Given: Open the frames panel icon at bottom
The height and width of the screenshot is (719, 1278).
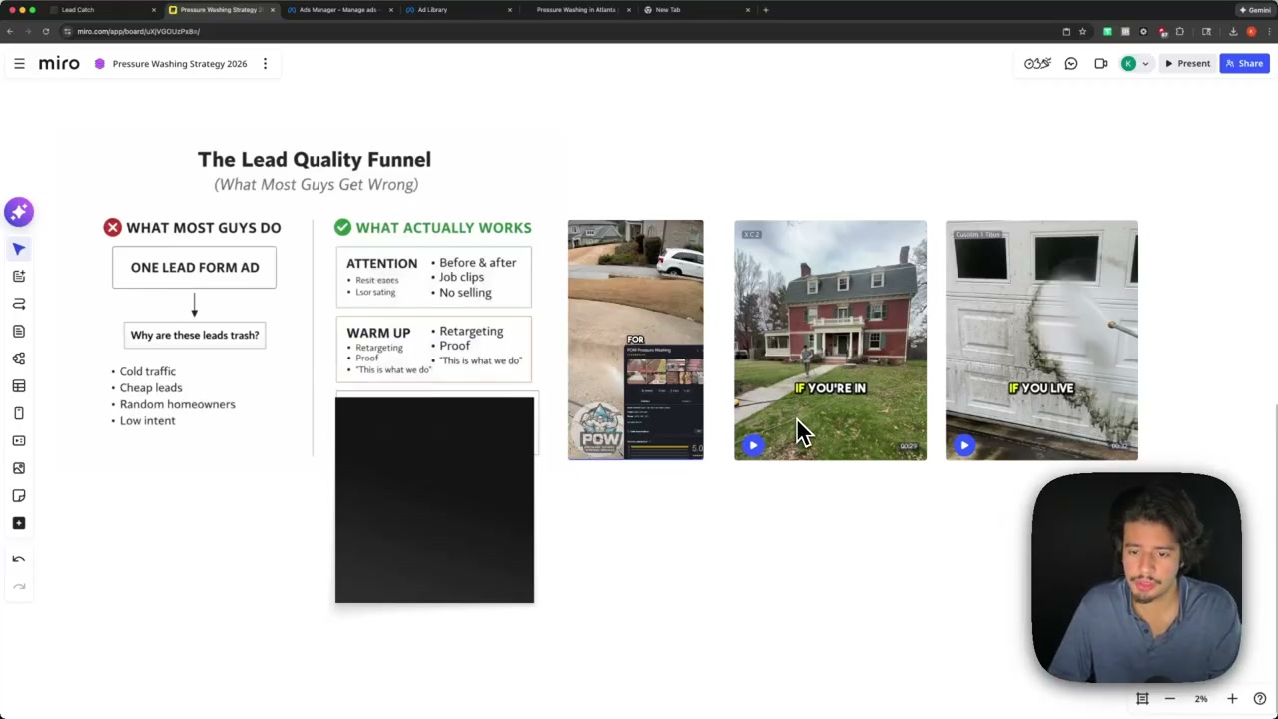Looking at the screenshot, I should (x=1142, y=699).
